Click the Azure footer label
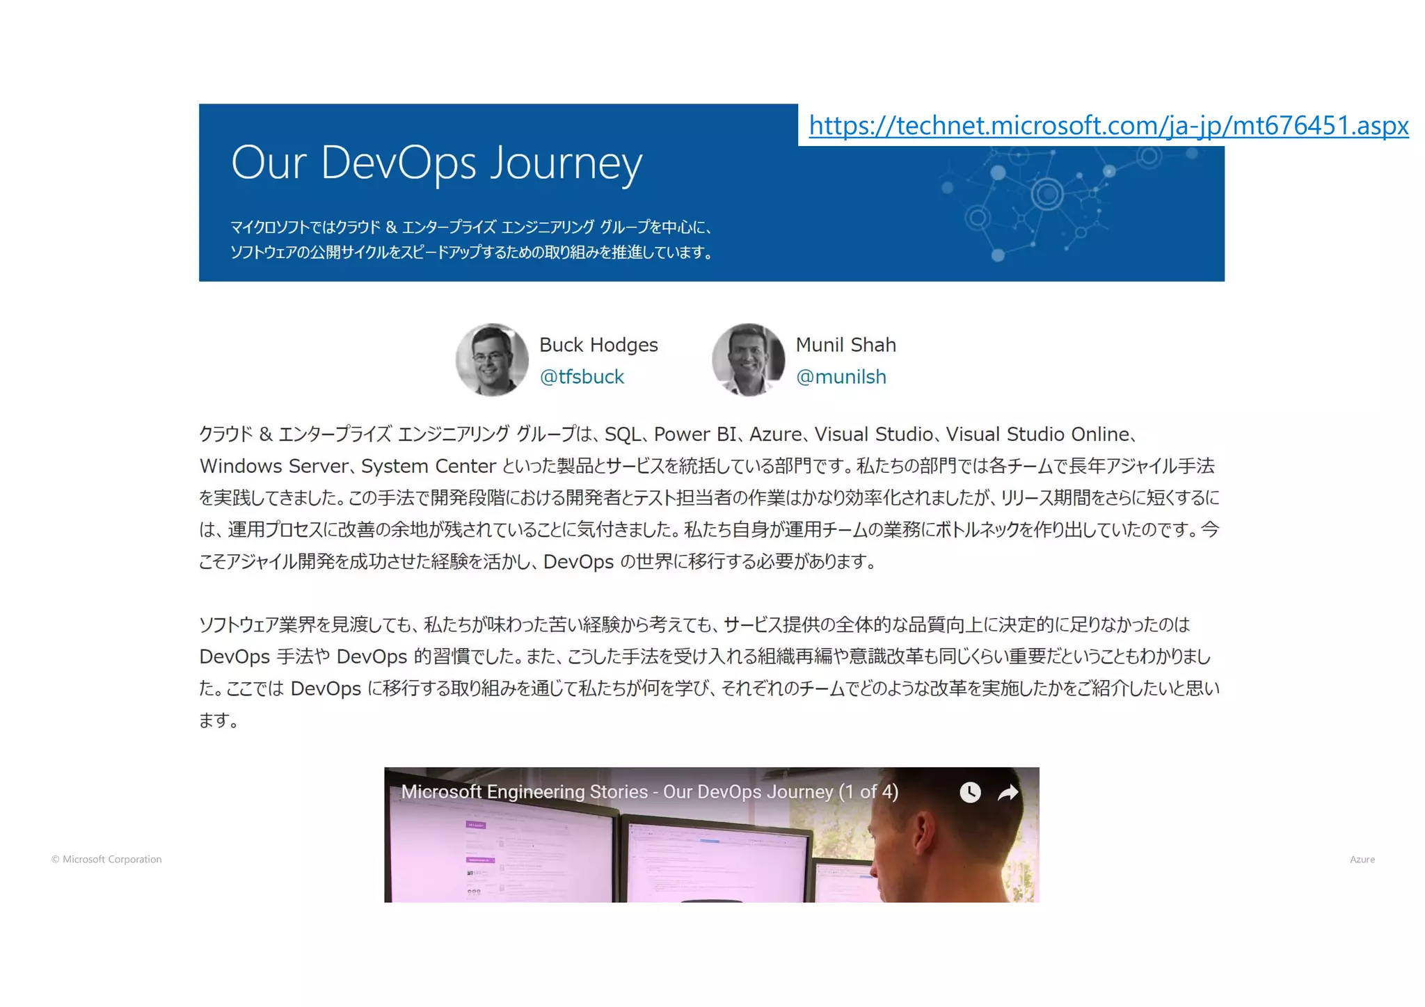Viewport: 1425px width, 1007px height. pyautogui.click(x=1362, y=860)
